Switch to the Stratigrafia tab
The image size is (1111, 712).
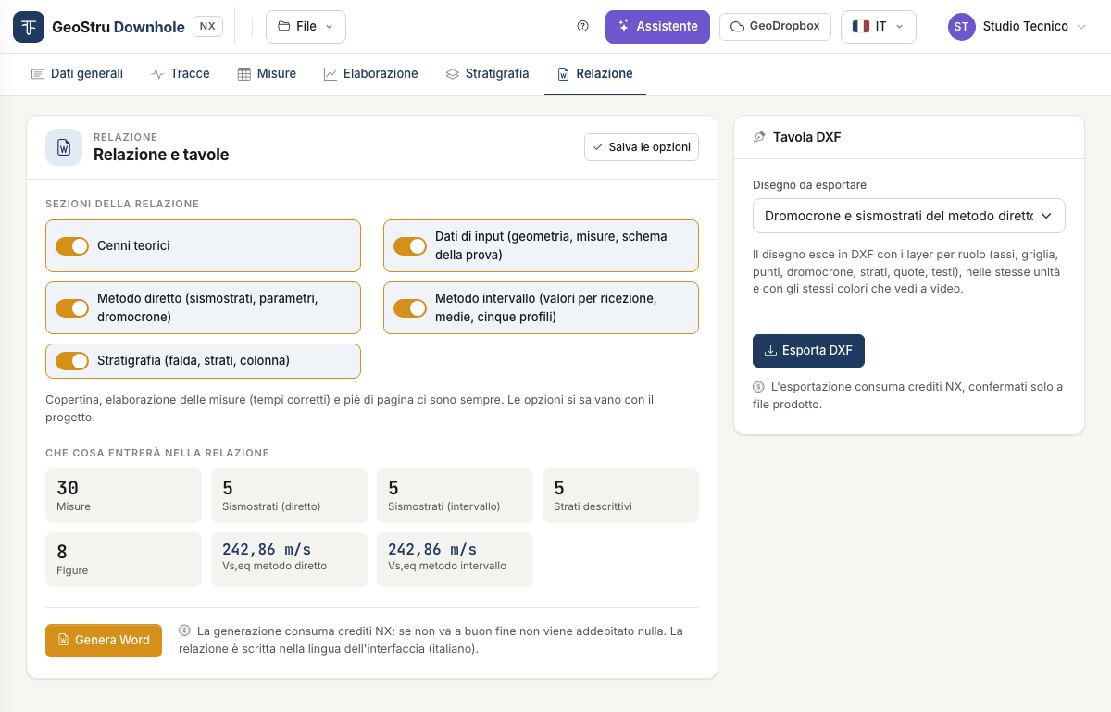487,74
